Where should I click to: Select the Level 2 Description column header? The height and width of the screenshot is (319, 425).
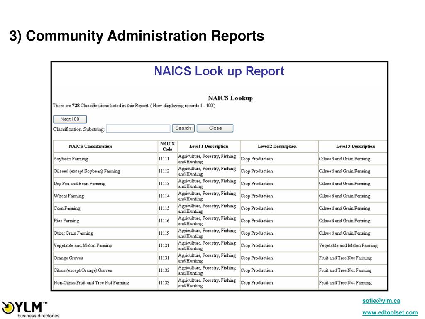coord(277,147)
